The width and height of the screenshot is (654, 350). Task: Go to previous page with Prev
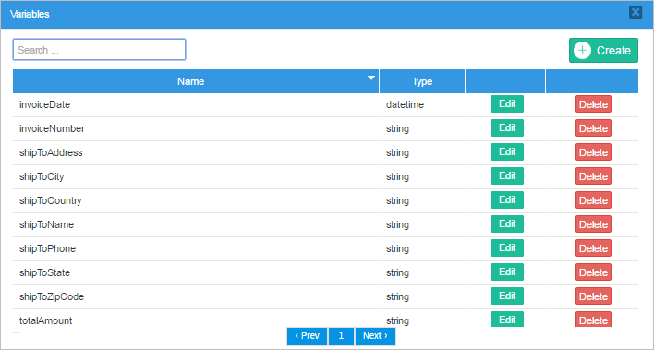pyautogui.click(x=307, y=336)
